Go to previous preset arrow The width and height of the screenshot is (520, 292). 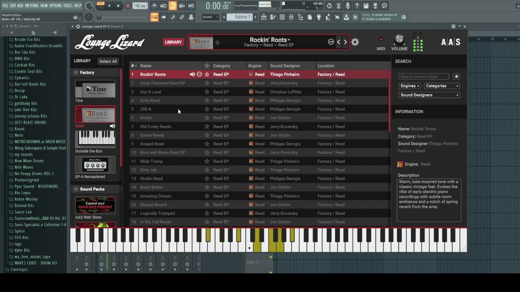(338, 42)
